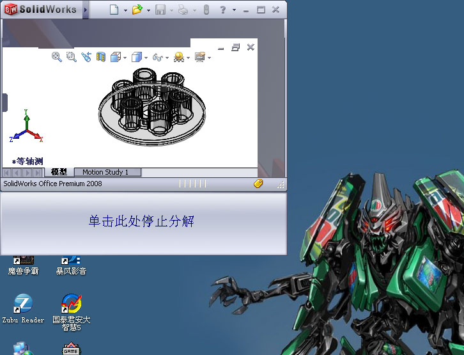This screenshot has width=464, height=355.
Task: Open the View Settings dropdown arrow
Action: click(210, 58)
